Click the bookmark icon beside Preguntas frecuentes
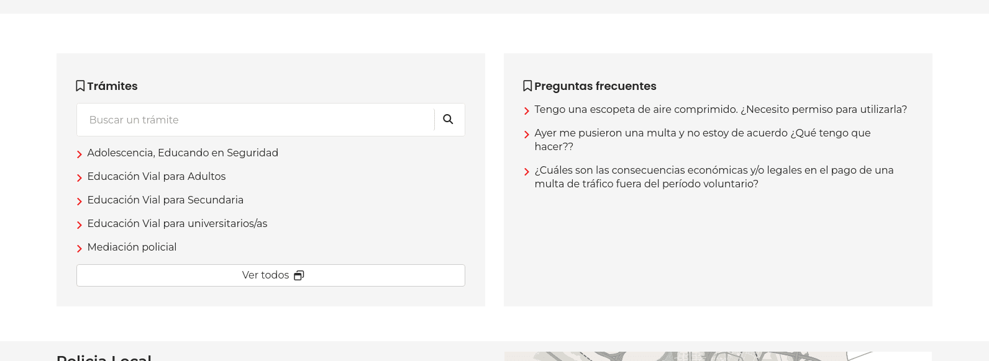 click(x=527, y=86)
